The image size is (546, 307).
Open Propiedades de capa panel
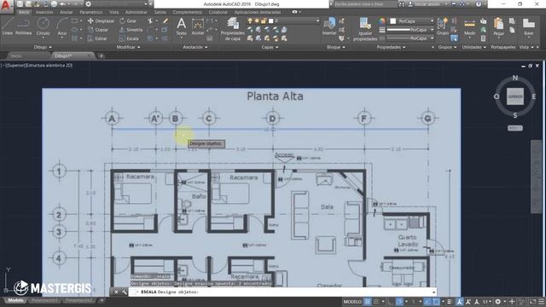click(232, 29)
